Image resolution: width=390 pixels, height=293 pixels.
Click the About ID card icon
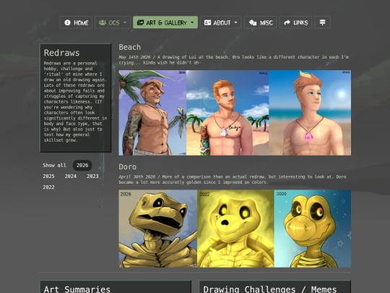click(x=207, y=22)
